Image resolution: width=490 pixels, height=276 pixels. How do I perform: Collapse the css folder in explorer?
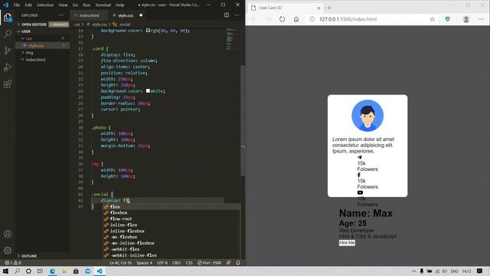[42, 38]
